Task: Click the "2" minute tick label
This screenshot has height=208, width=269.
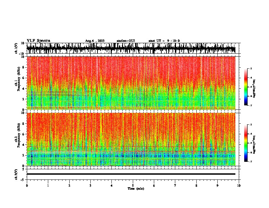Action: tap(69, 186)
